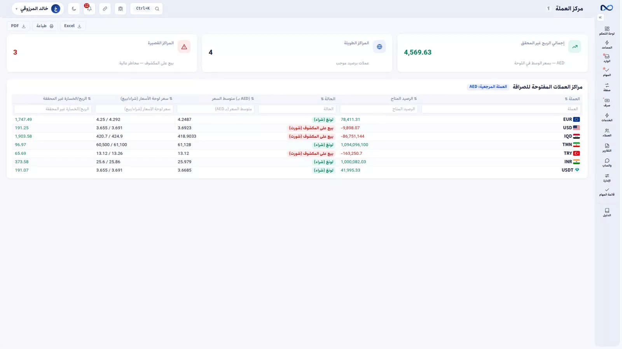
Task: Sort by الرصيد المتاح column header
Action: [404, 99]
